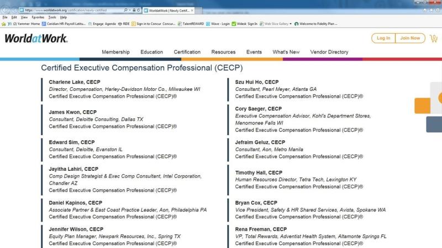Viewport: 442px width, 248px height.
Task: Open the browser Tools gear icon
Action: [x=438, y=10]
